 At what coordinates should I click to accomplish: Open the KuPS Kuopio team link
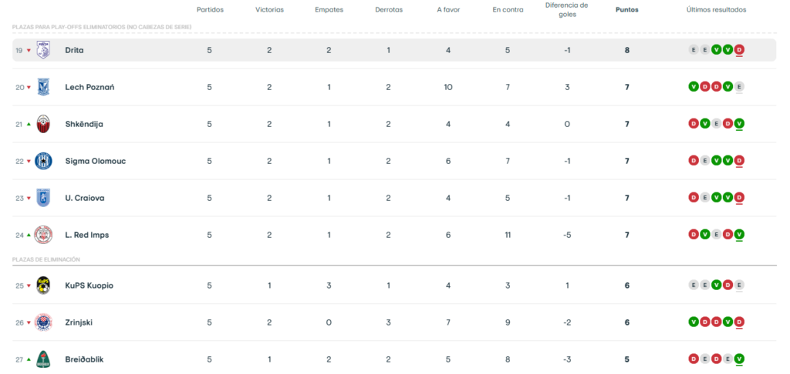pos(89,286)
